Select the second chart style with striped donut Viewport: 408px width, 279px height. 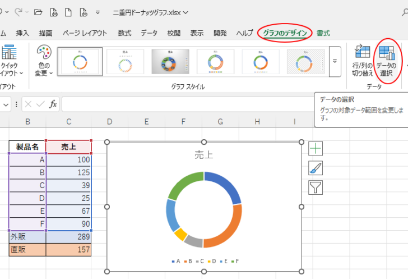point(125,62)
